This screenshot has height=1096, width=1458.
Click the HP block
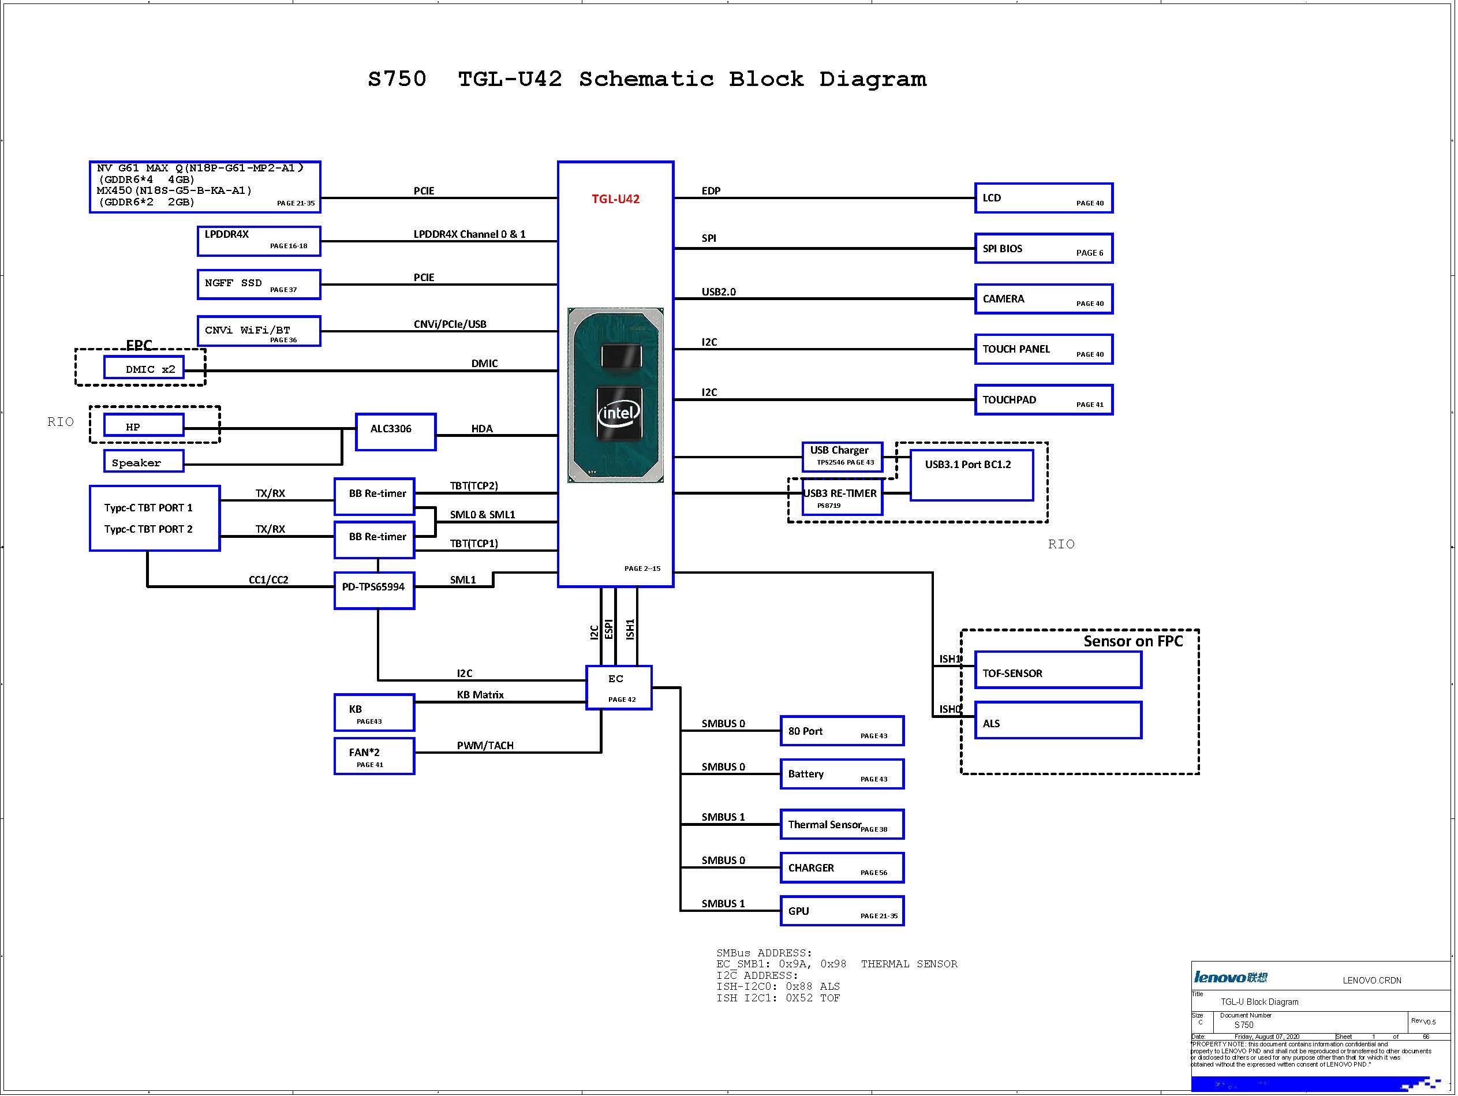click(144, 425)
